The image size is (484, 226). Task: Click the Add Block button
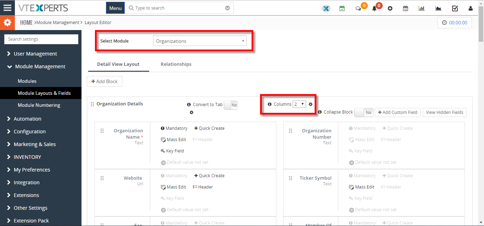[x=105, y=81]
